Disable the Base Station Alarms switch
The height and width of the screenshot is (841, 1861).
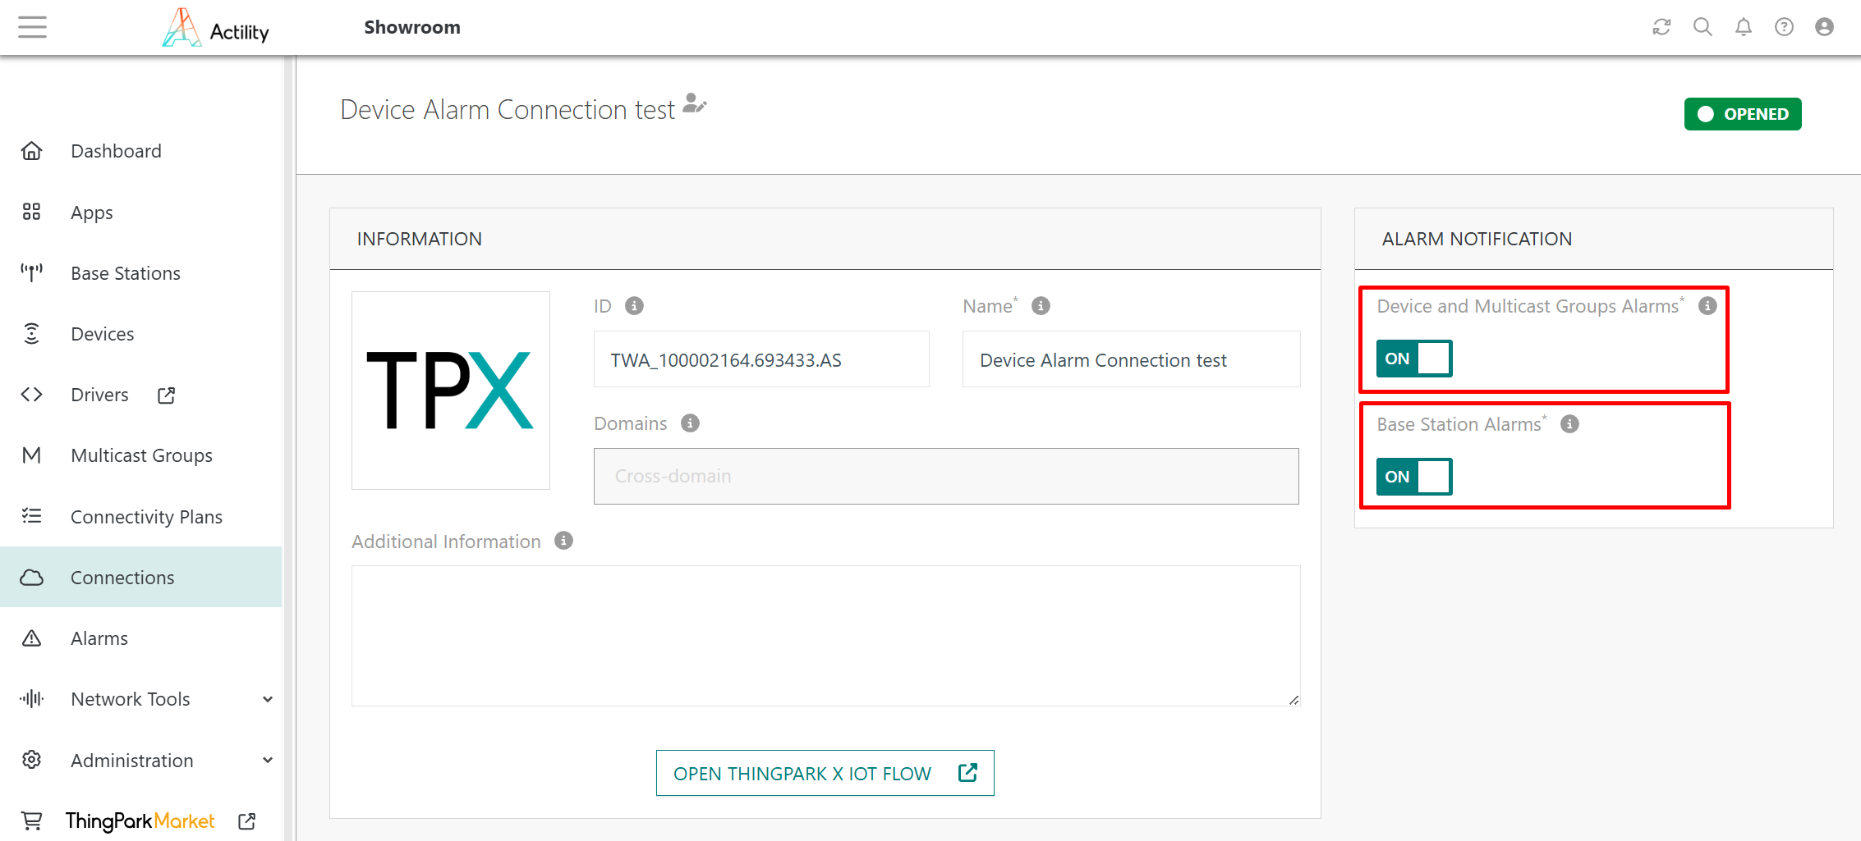[1413, 477]
